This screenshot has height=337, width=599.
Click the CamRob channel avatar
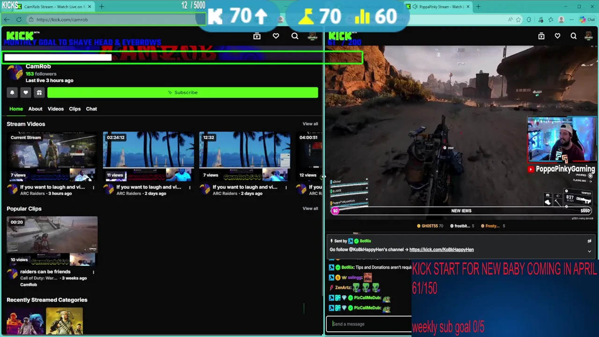pyautogui.click(x=15, y=73)
